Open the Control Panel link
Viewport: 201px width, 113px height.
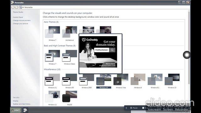[18, 17]
